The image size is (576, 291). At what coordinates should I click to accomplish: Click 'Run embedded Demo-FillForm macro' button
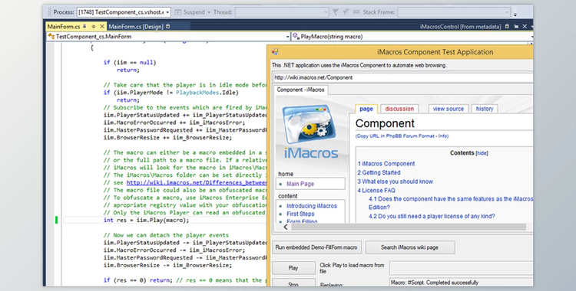click(316, 247)
